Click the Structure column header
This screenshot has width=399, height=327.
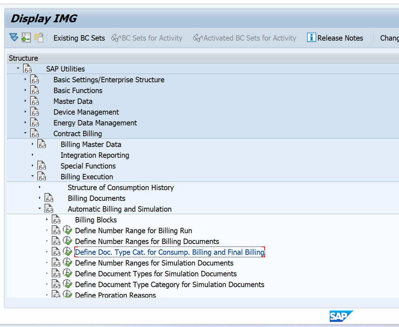tap(23, 58)
